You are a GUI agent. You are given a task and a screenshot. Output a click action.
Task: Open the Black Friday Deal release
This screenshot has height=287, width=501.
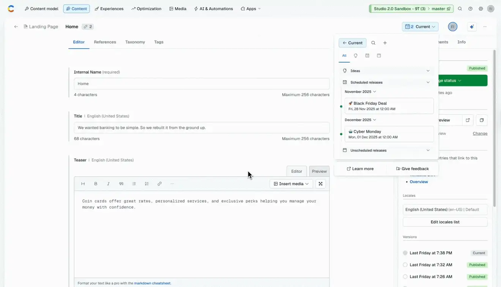point(389,106)
